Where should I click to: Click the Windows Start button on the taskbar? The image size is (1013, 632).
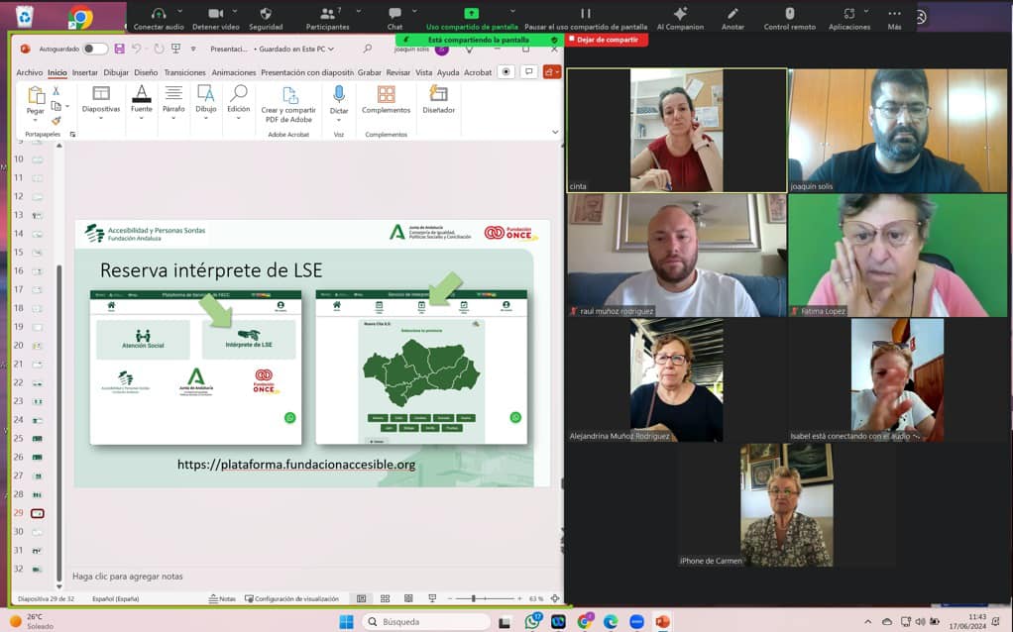(x=346, y=622)
